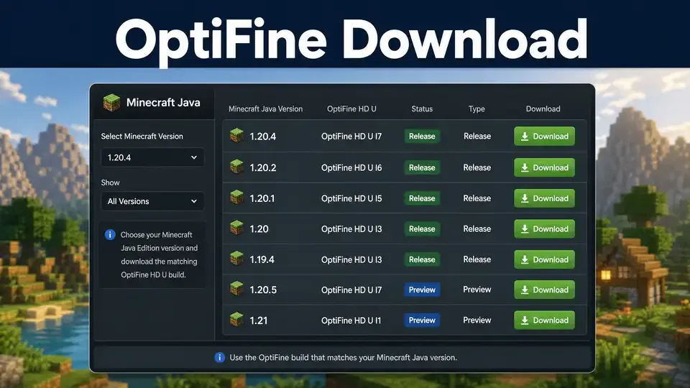Click the grass block icon for 1.21
Screen dimensions: 690x388
[236, 319]
